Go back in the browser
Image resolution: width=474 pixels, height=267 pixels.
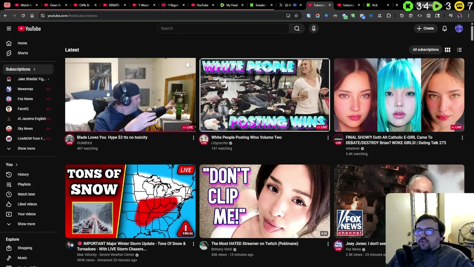pyautogui.click(x=6, y=16)
